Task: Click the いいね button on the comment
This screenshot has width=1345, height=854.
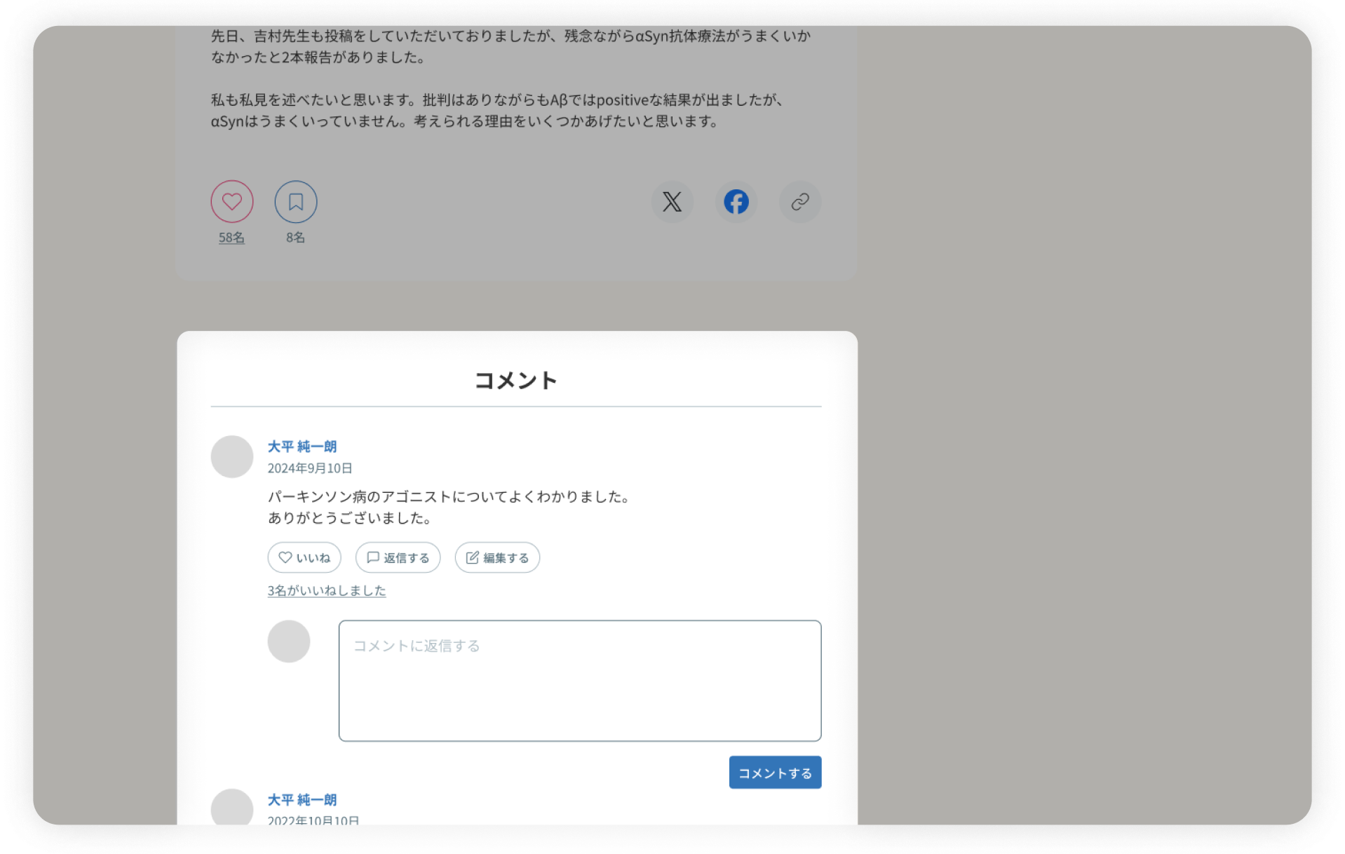Action: [x=304, y=557]
